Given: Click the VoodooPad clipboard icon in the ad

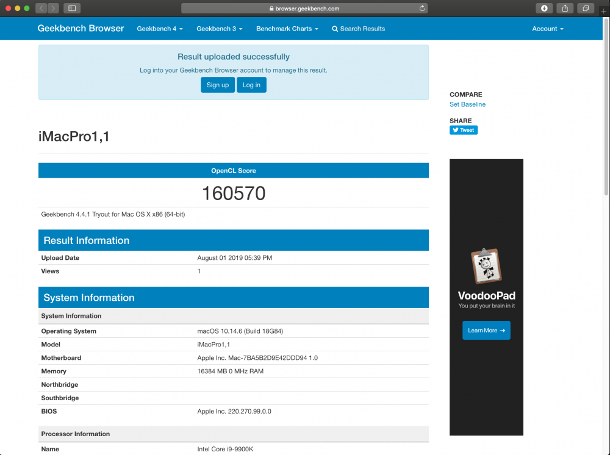Looking at the screenshot, I should click(x=486, y=267).
